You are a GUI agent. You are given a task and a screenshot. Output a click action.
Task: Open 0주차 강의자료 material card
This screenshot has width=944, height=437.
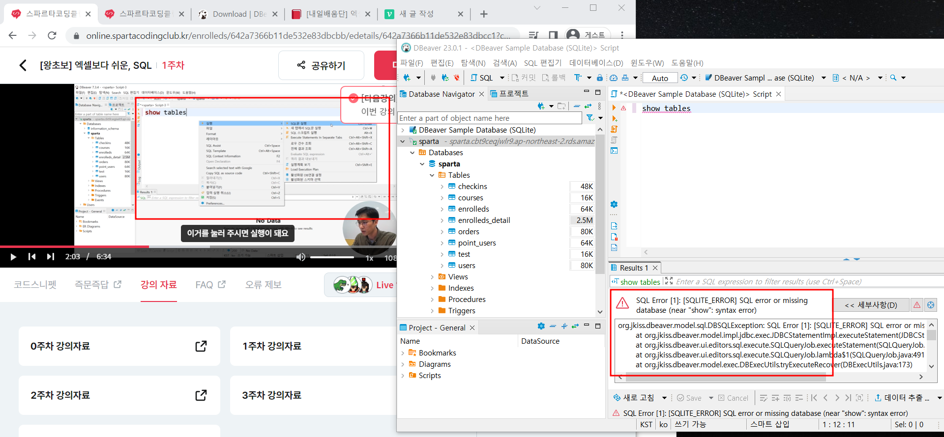click(119, 346)
